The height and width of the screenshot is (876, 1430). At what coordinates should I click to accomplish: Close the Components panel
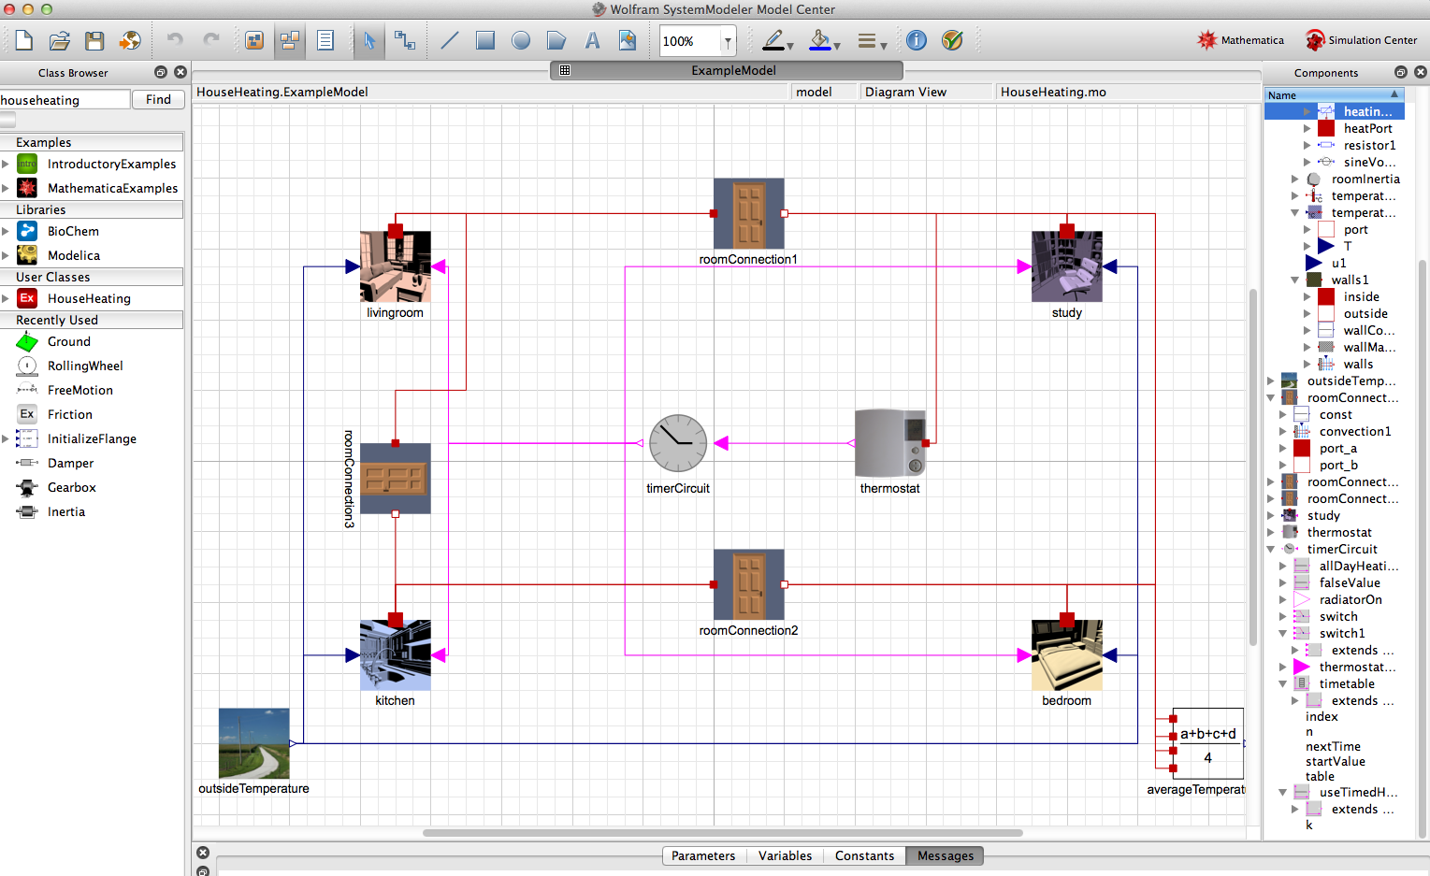pyautogui.click(x=1420, y=72)
